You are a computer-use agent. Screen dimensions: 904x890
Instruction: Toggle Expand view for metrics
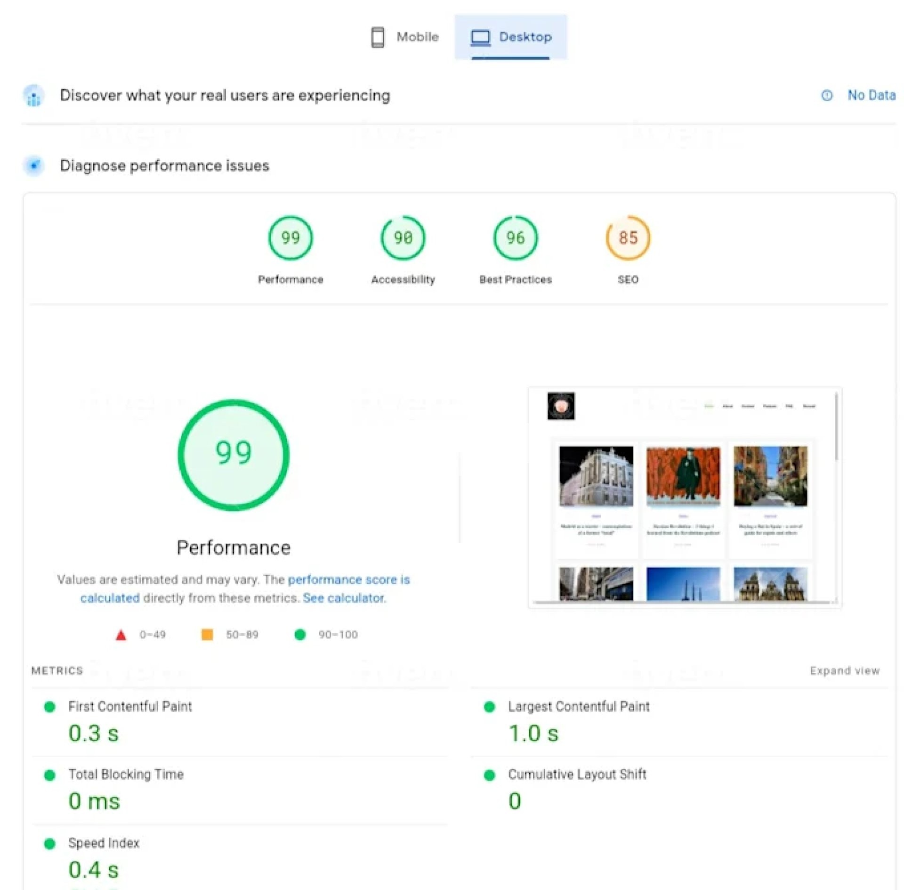[844, 670]
